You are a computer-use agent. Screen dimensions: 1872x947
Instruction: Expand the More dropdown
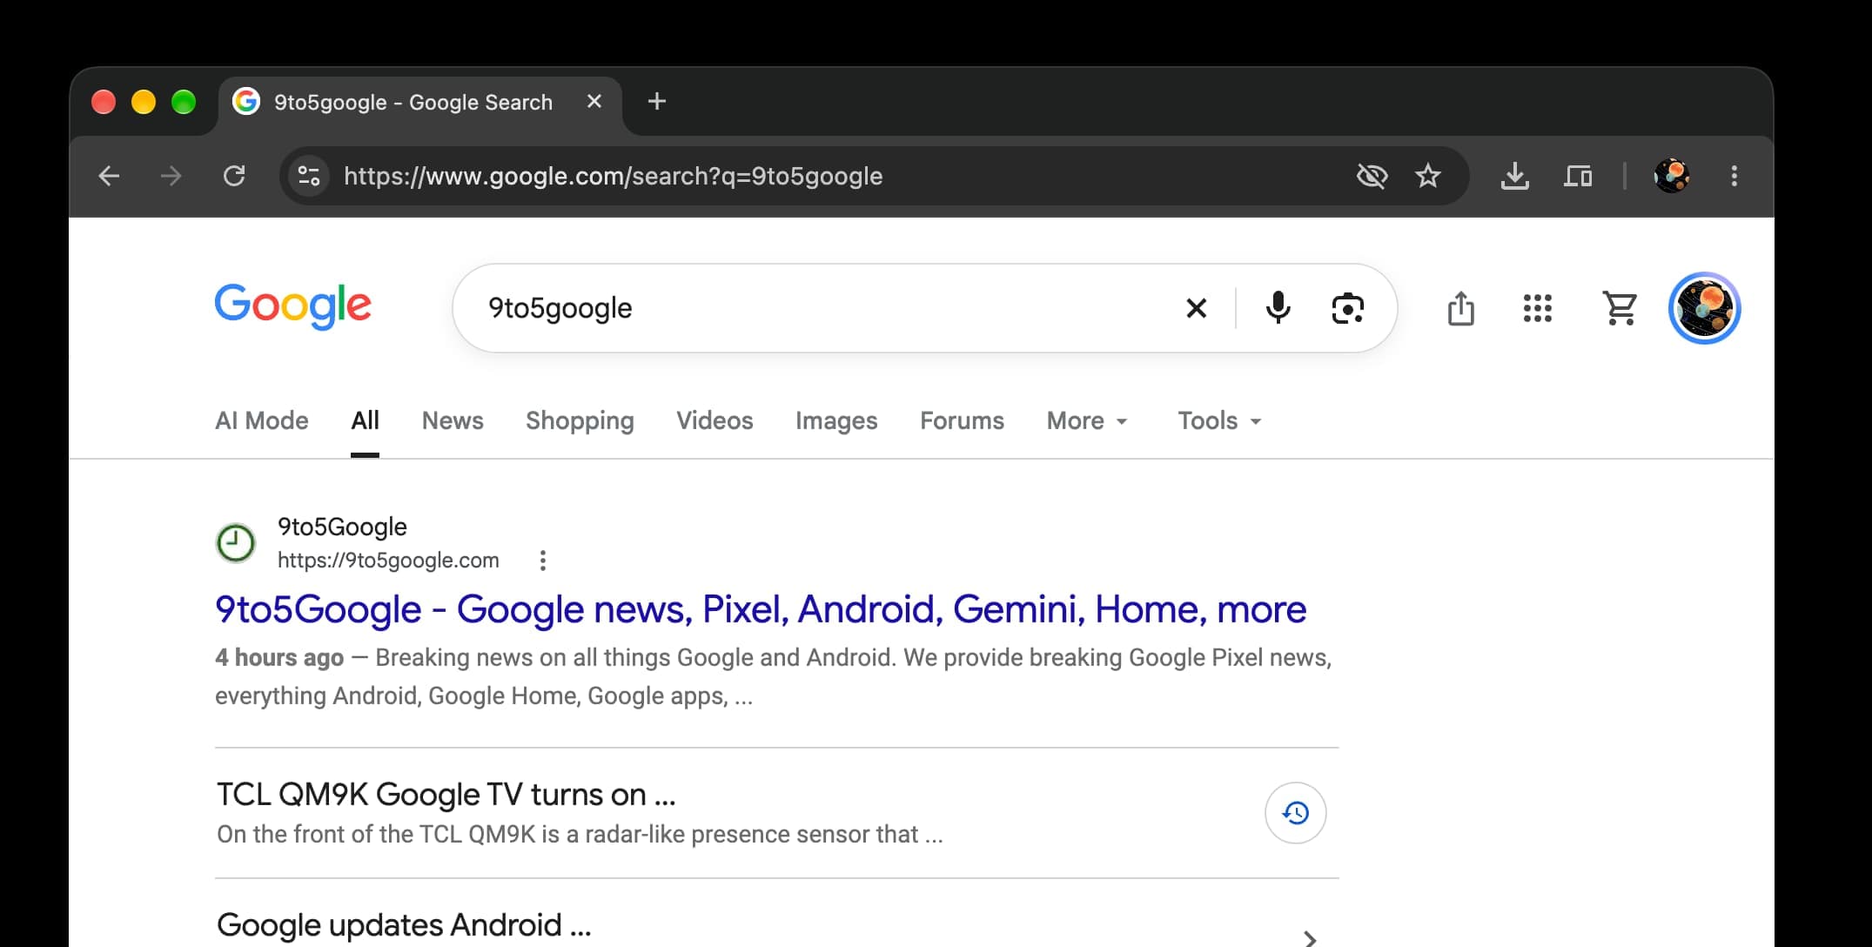[1087, 421]
